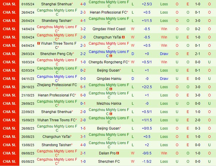Click handicap +2/2.5 on 29/10/23
The width and height of the screenshot is (216, 166).
pyautogui.click(x=147, y=87)
